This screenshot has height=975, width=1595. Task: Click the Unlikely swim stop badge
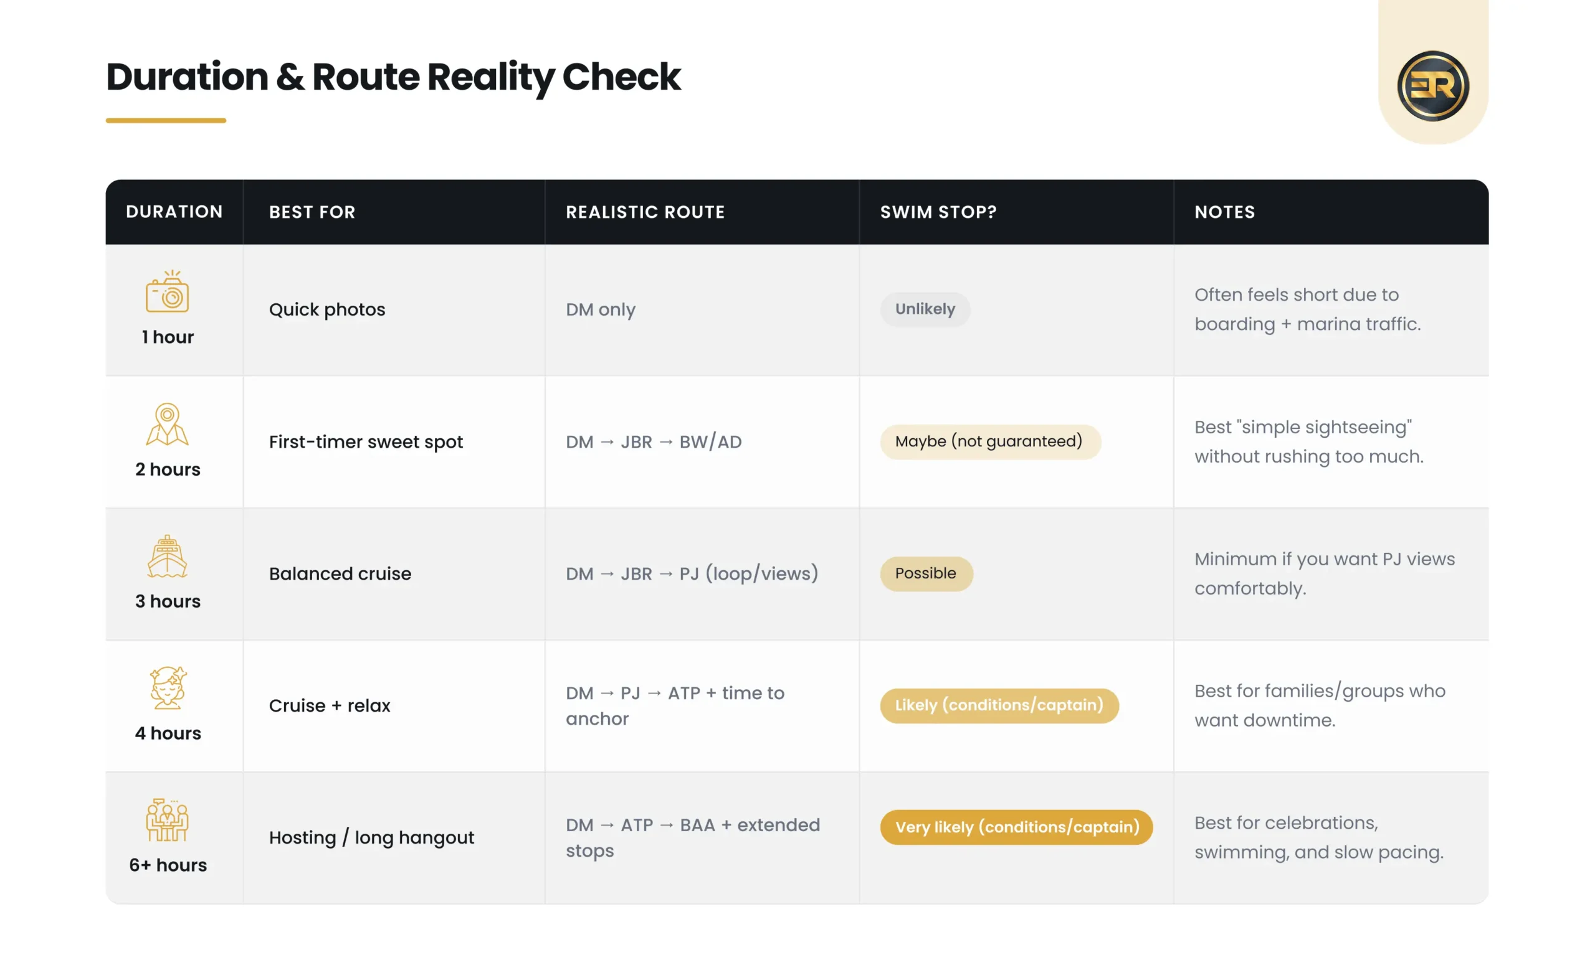(925, 309)
